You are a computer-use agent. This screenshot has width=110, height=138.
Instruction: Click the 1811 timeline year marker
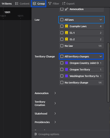click(x=20, y=16)
